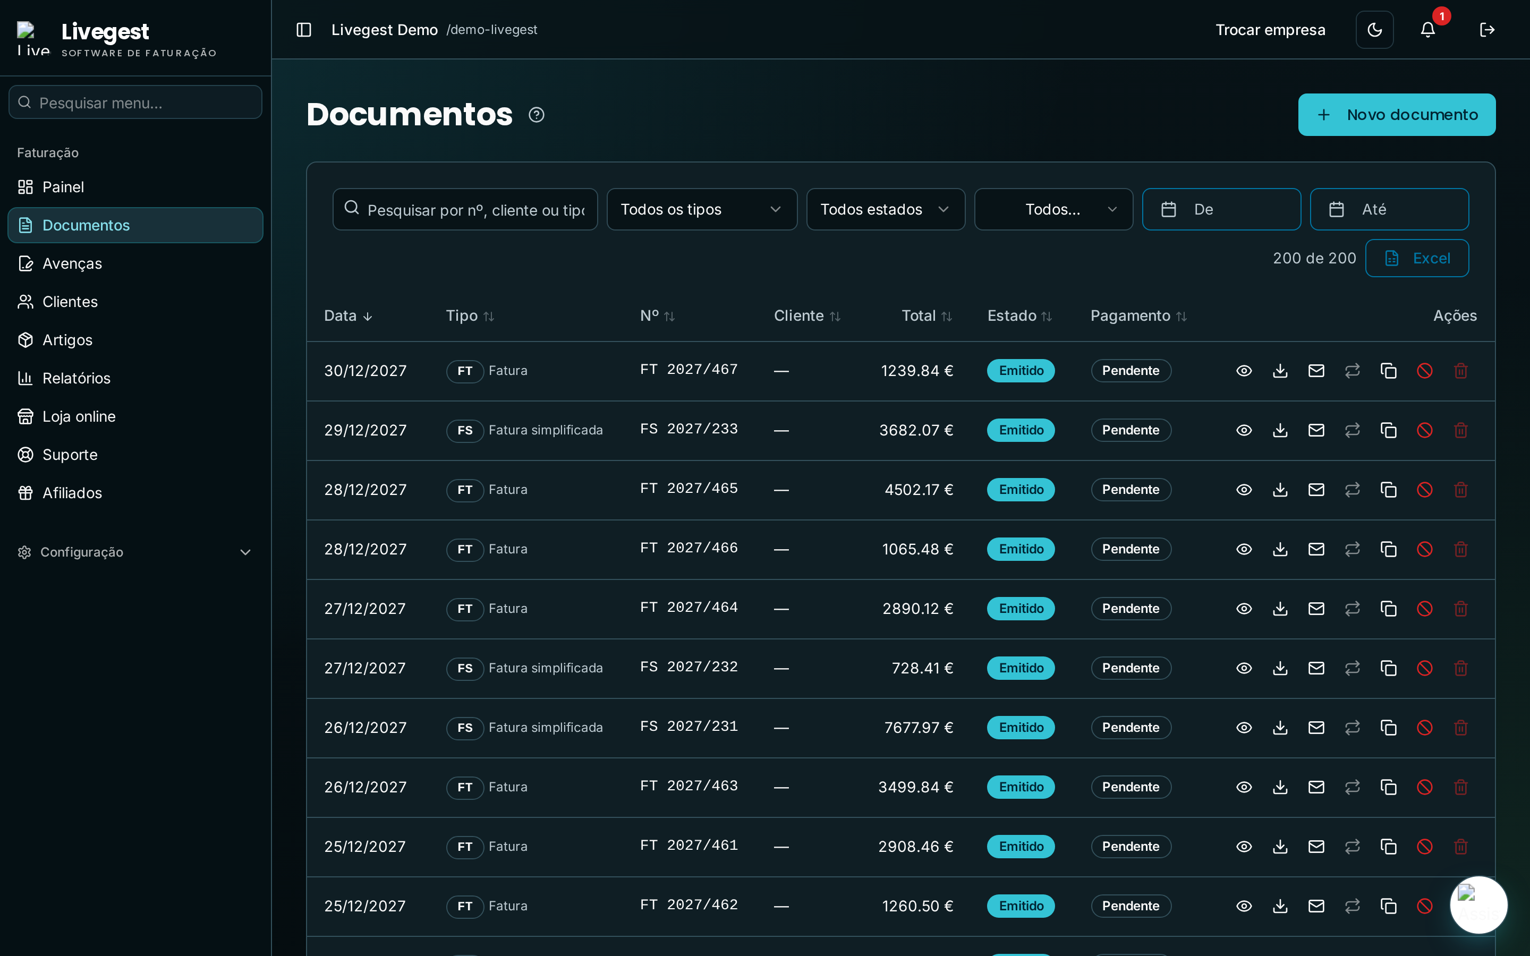Download PDF of FT 2027/467
This screenshot has height=956, width=1530.
click(x=1280, y=371)
